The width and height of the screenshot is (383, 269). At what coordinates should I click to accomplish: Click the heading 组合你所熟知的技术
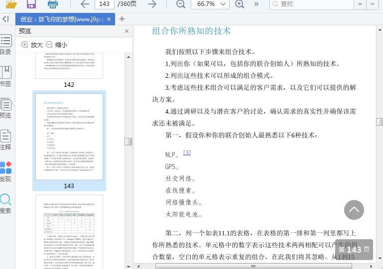click(191, 31)
